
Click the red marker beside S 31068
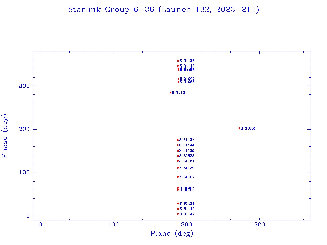[x=178, y=82]
